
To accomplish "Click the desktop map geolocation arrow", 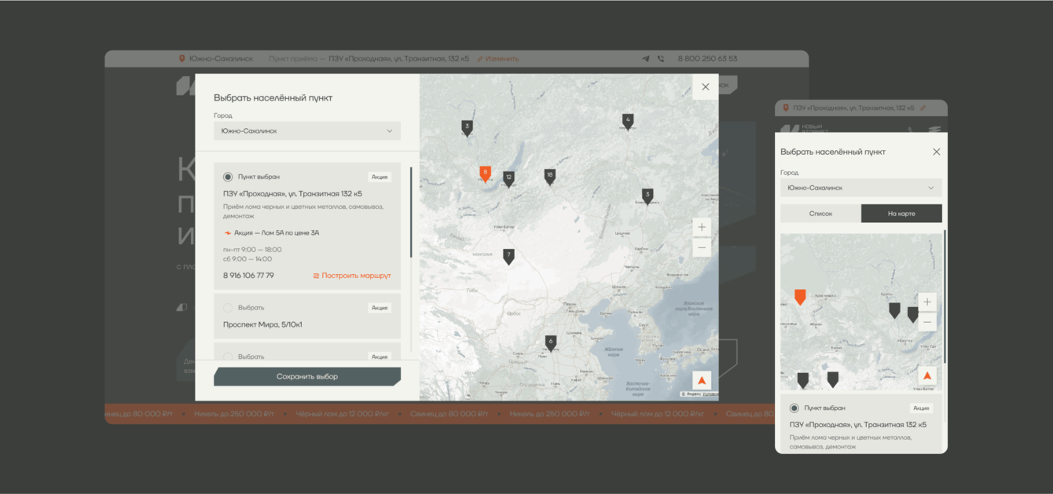I will tap(702, 380).
